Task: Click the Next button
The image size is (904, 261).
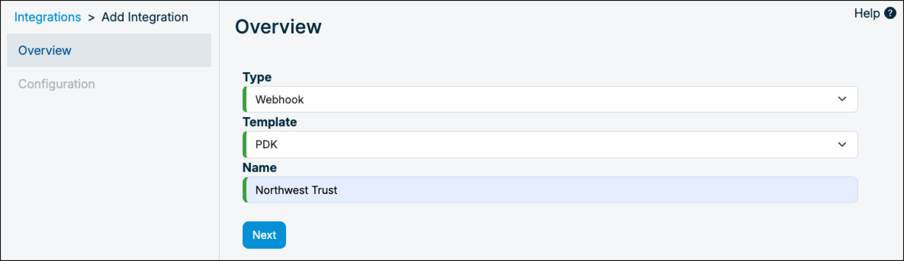Action: (264, 235)
